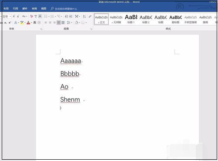Click the increase indent icon

click(70, 16)
